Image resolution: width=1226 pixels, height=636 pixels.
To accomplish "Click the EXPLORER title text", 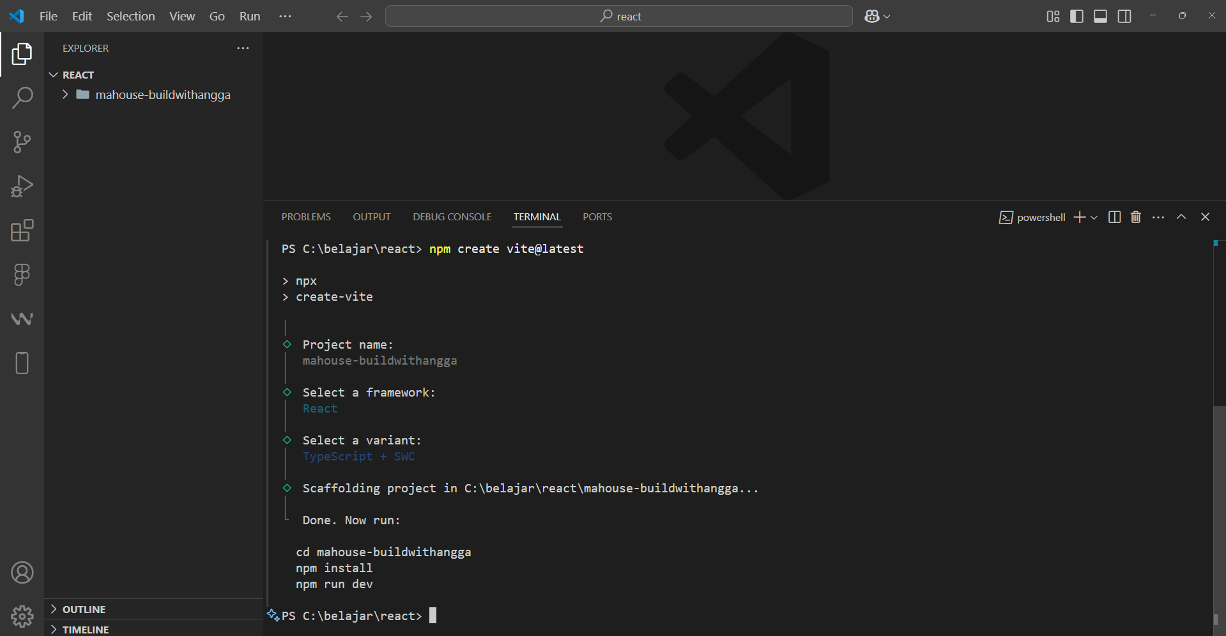I will (86, 49).
